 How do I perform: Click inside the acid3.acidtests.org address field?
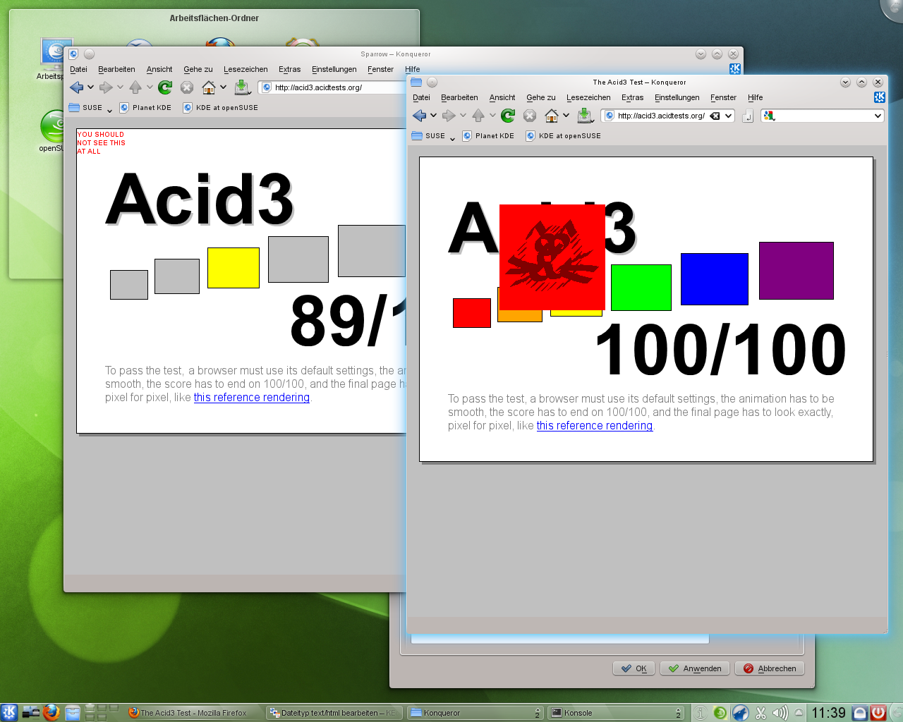click(x=660, y=116)
